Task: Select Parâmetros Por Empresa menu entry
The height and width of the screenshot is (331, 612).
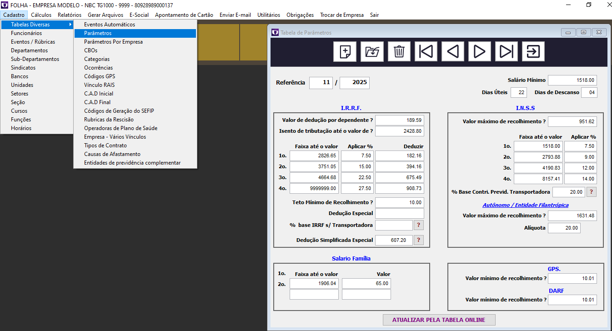Action: (x=135, y=42)
